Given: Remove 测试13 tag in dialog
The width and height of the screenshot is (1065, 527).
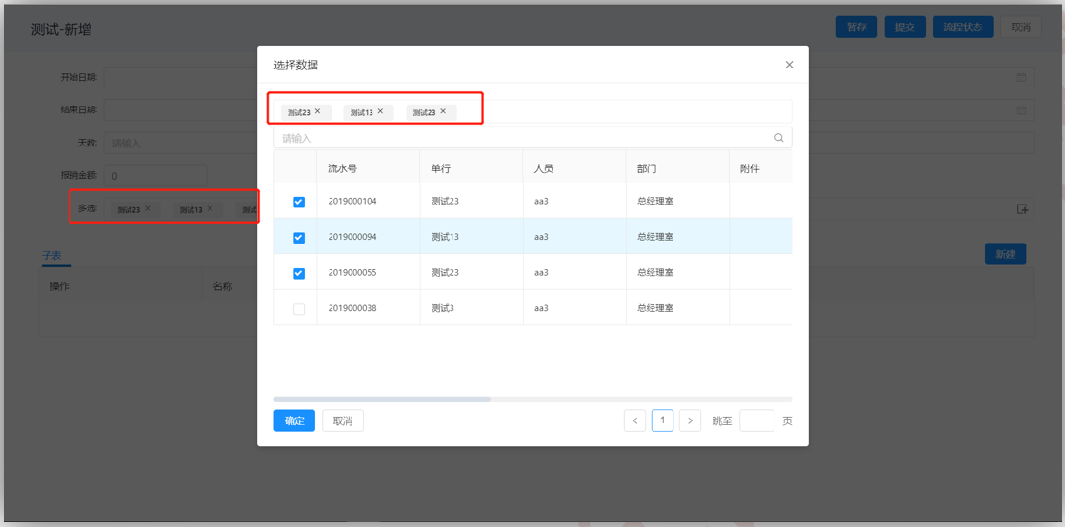Looking at the screenshot, I should (x=380, y=111).
